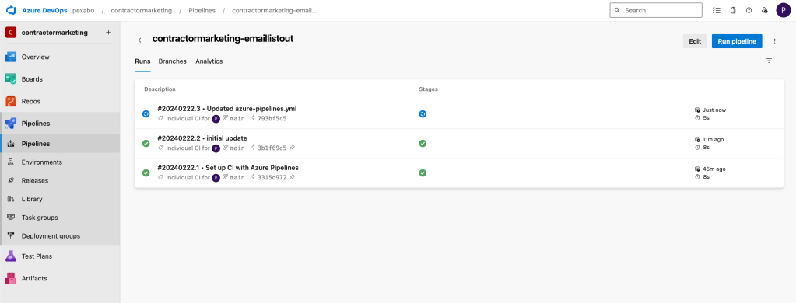Open the More actions vertical ellipsis

click(x=775, y=41)
